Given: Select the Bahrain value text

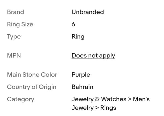Looking at the screenshot, I should click(82, 87).
